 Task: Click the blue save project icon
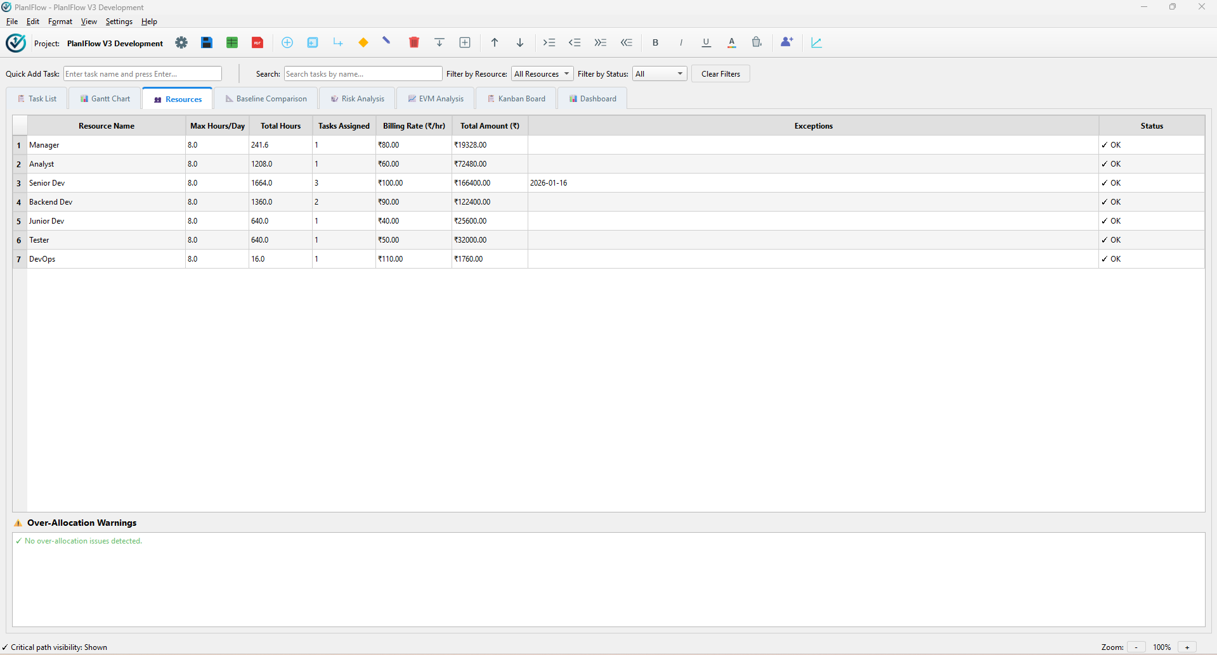207,42
